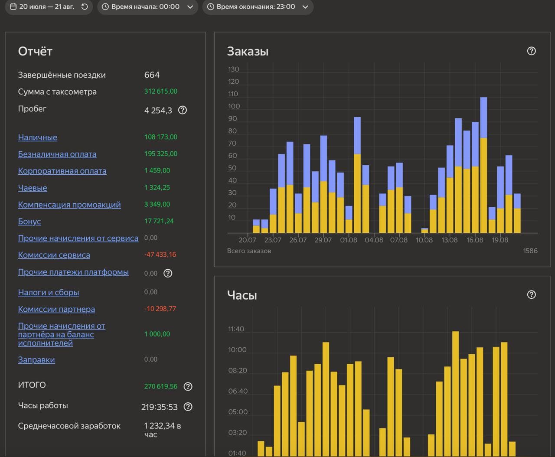Open the Прочие платежи платформы link

coord(73,272)
